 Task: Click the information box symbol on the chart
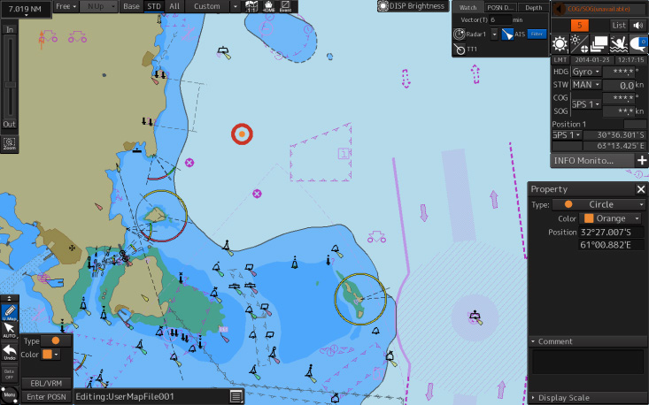tap(344, 154)
